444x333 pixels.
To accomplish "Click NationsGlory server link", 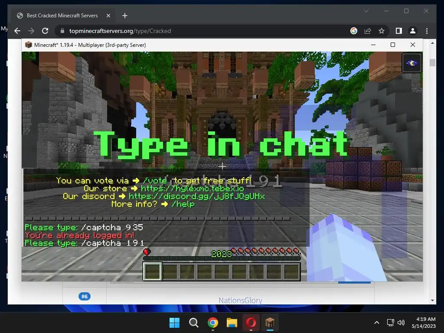I will pos(240,300).
